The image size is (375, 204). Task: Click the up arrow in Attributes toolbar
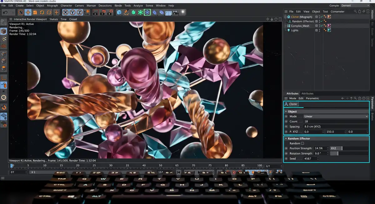pos(351,98)
